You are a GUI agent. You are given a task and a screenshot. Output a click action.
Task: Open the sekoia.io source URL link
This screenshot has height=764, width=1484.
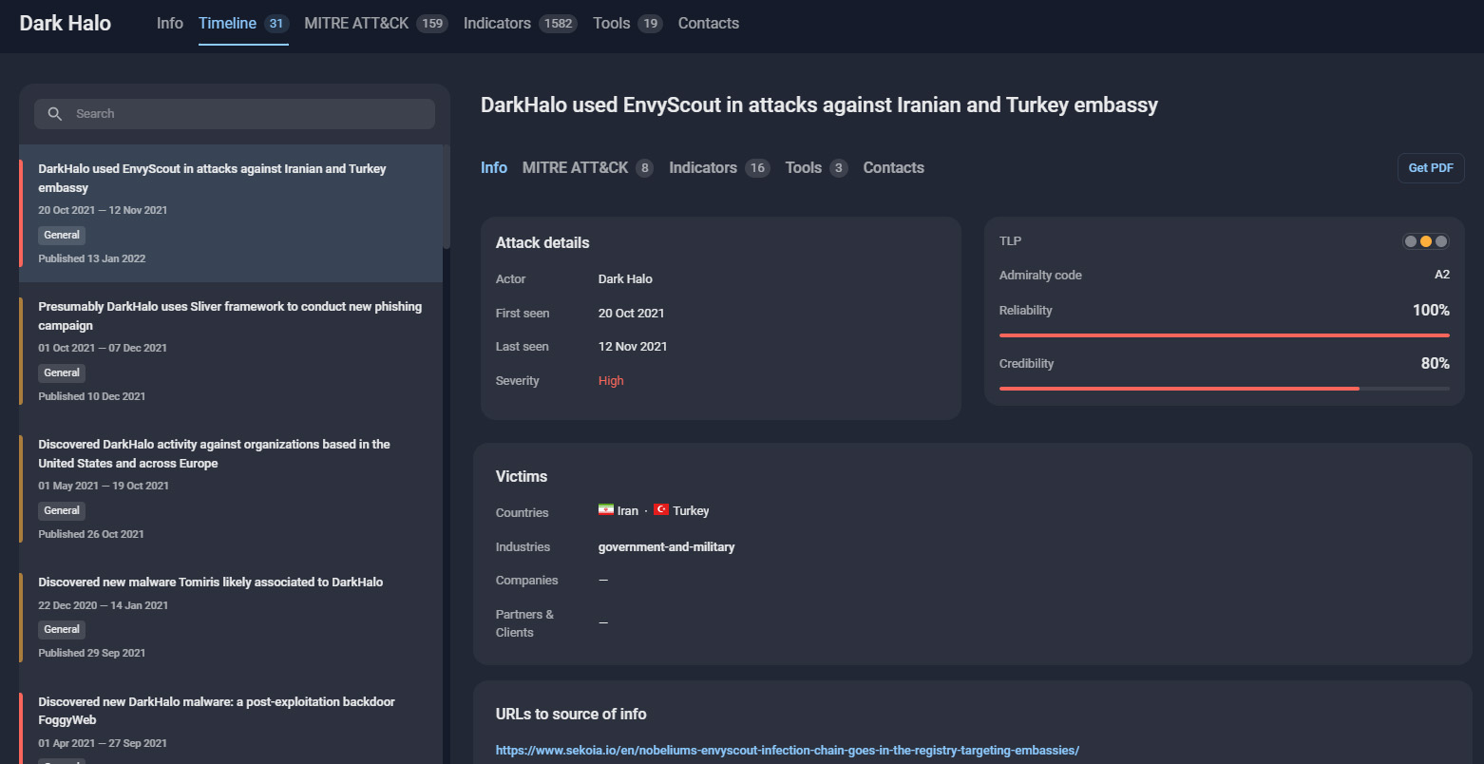click(x=787, y=751)
